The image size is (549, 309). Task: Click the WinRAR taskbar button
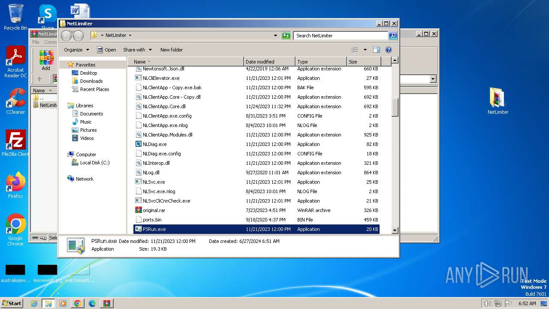[x=106, y=303]
